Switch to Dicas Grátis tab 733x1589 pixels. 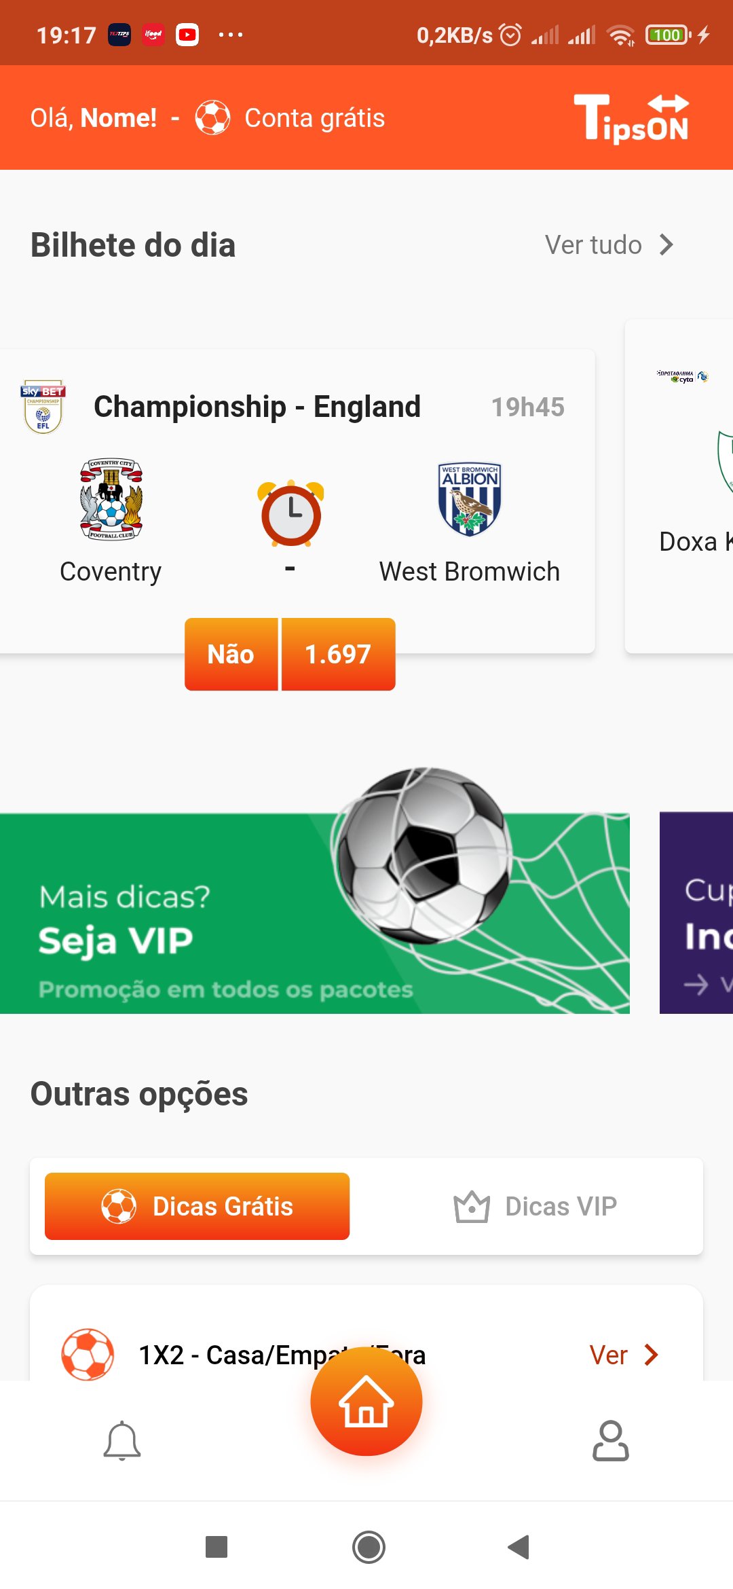point(197,1206)
